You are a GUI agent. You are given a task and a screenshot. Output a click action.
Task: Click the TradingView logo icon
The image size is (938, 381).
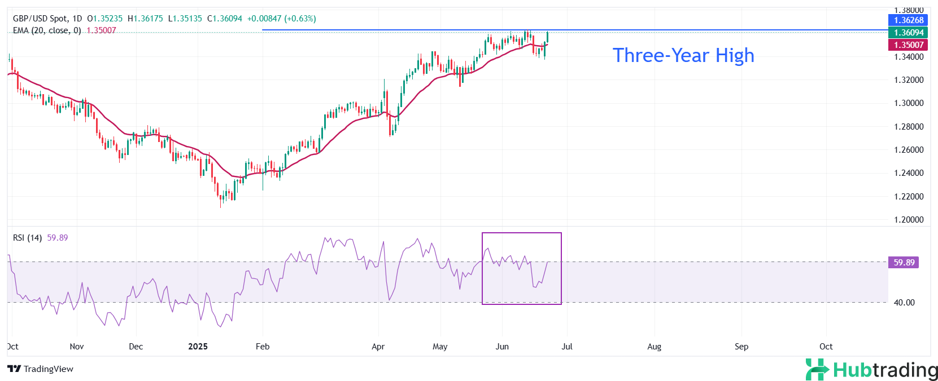pyautogui.click(x=14, y=369)
